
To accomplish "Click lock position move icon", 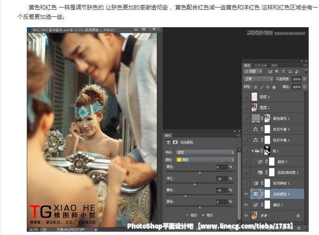I will [x=268, y=87].
